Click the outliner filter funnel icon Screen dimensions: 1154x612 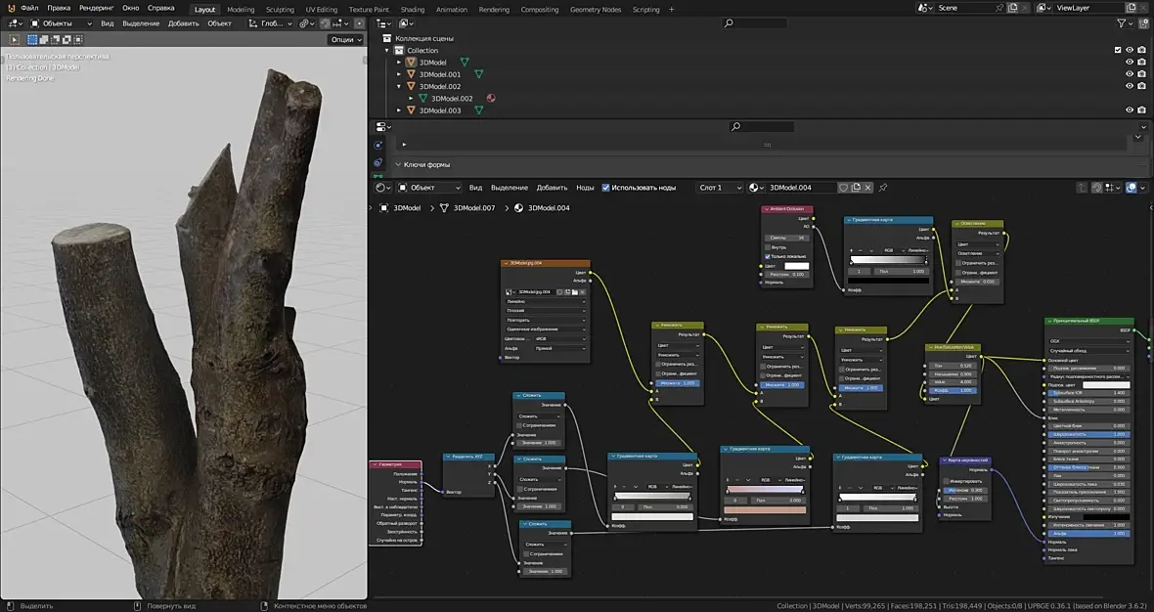(x=1123, y=23)
